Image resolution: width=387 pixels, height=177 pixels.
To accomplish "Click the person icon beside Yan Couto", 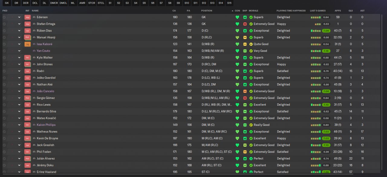I will [34, 51].
